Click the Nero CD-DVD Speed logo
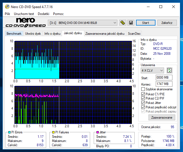This screenshot has width=183, height=152. click(x=26, y=23)
